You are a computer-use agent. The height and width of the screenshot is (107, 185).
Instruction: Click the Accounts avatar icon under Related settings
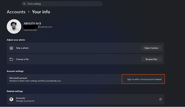[11, 99]
